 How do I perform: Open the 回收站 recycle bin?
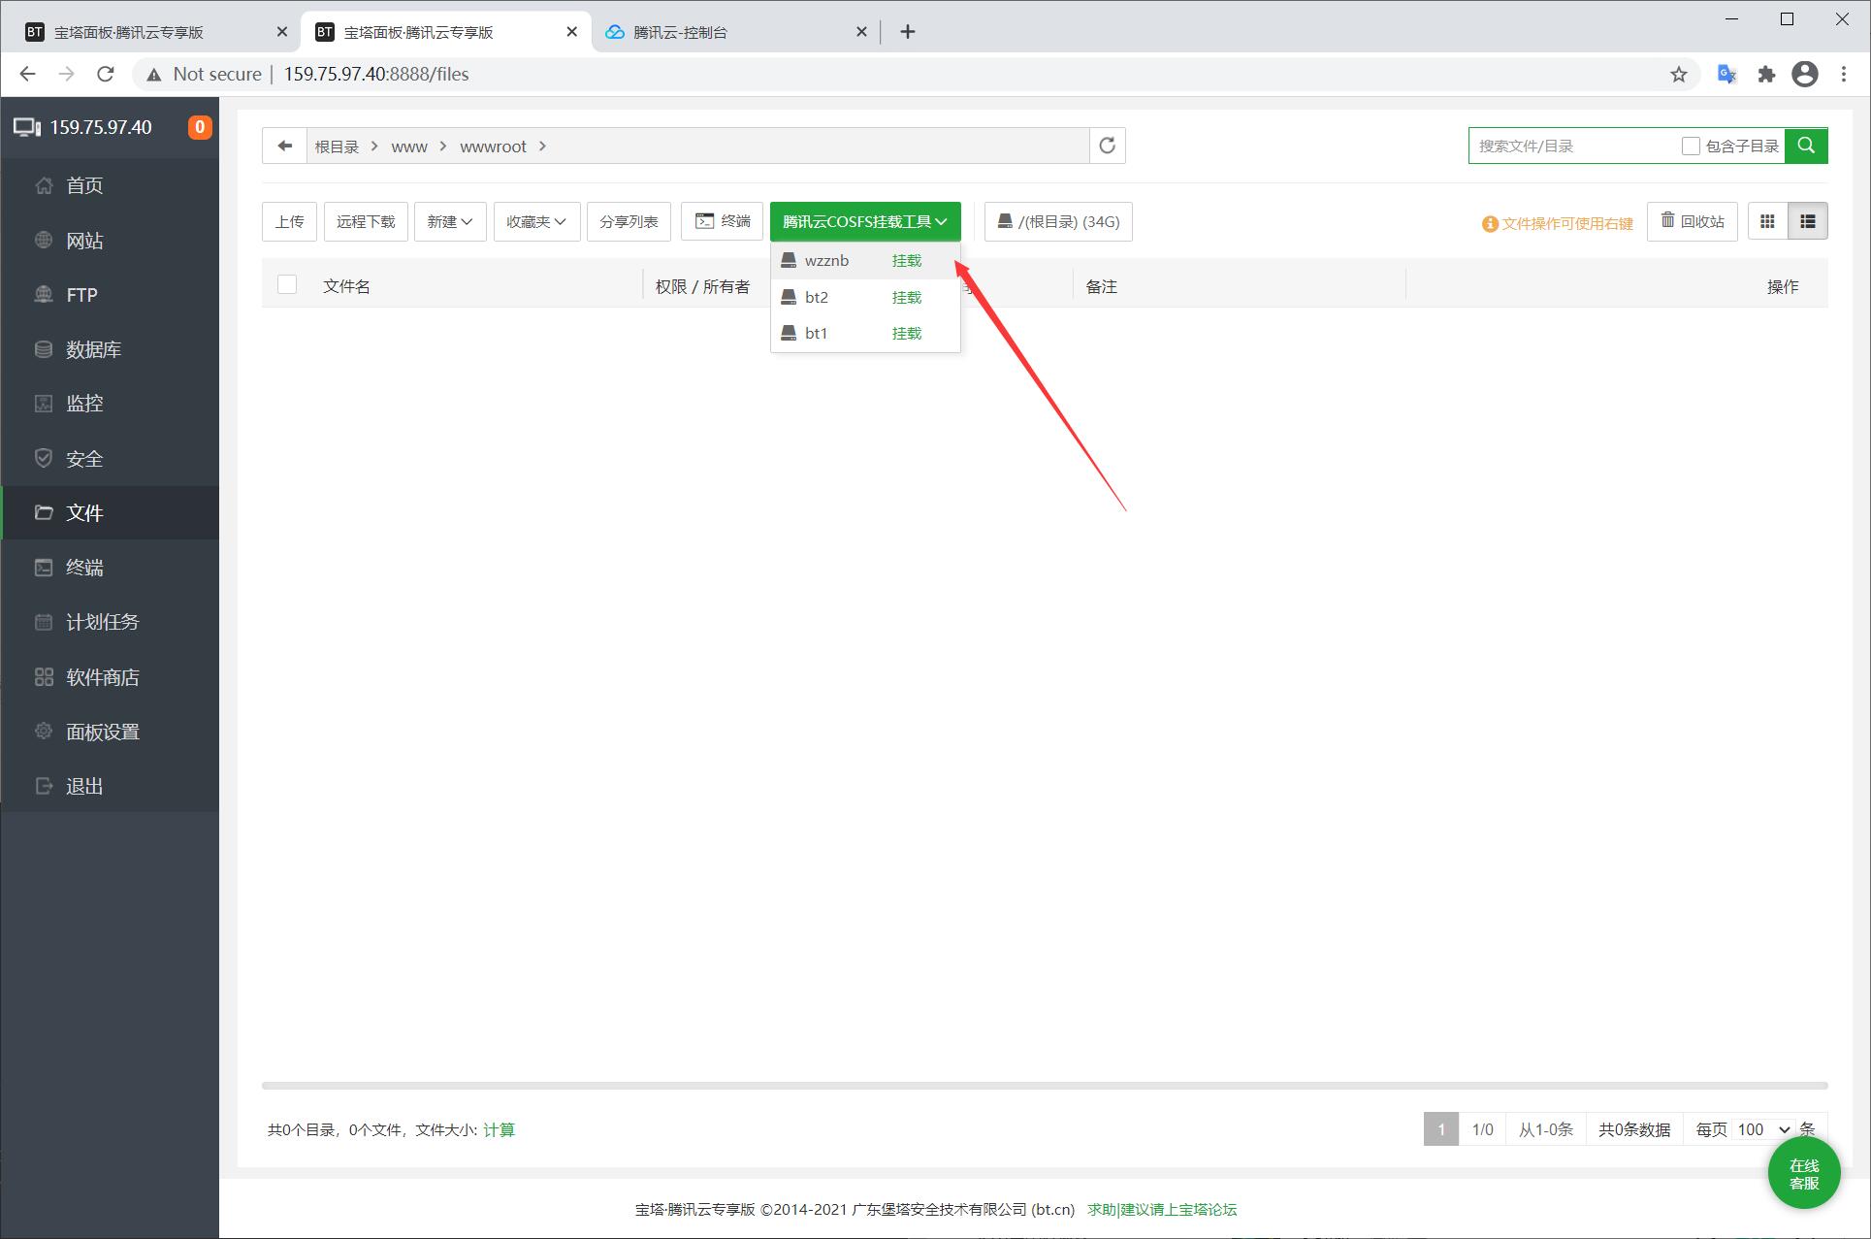click(x=1693, y=221)
